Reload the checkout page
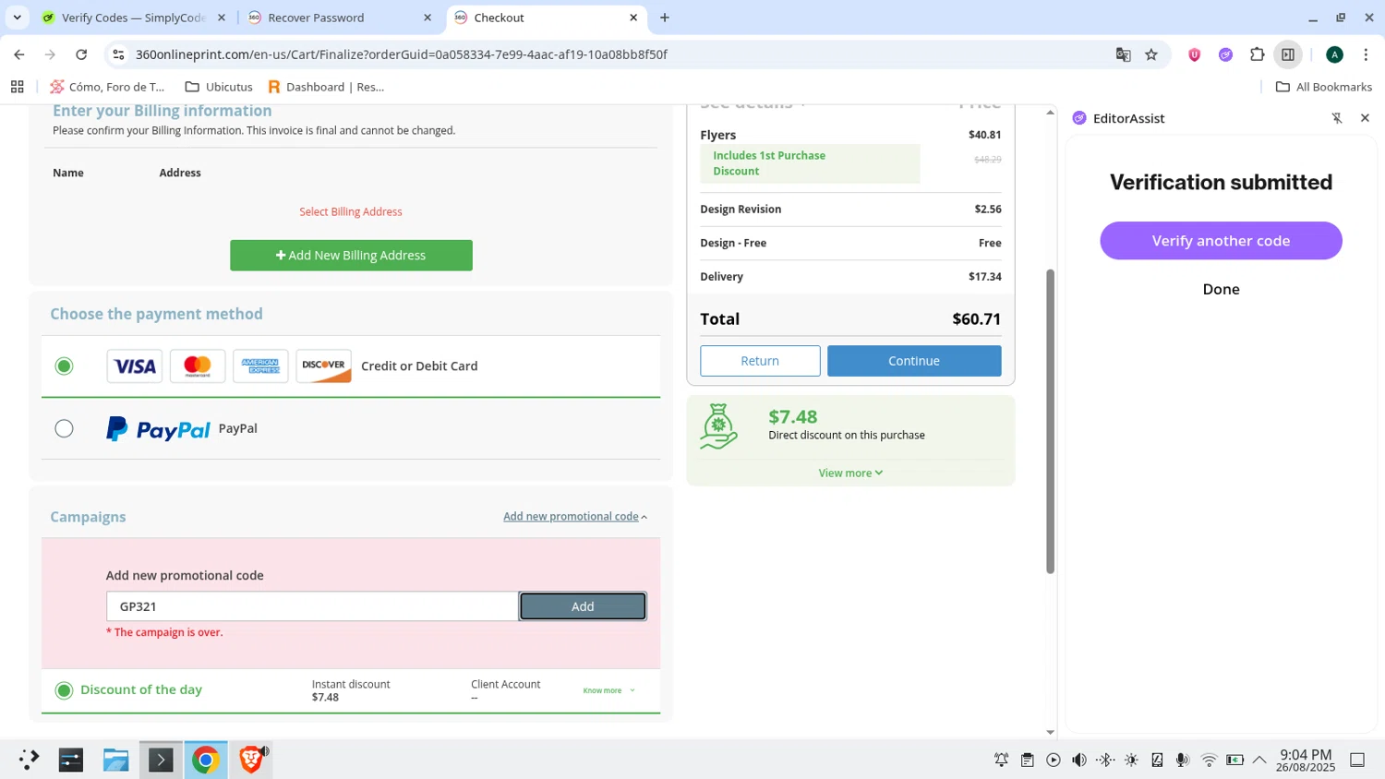This screenshot has width=1385, height=779. (x=81, y=54)
